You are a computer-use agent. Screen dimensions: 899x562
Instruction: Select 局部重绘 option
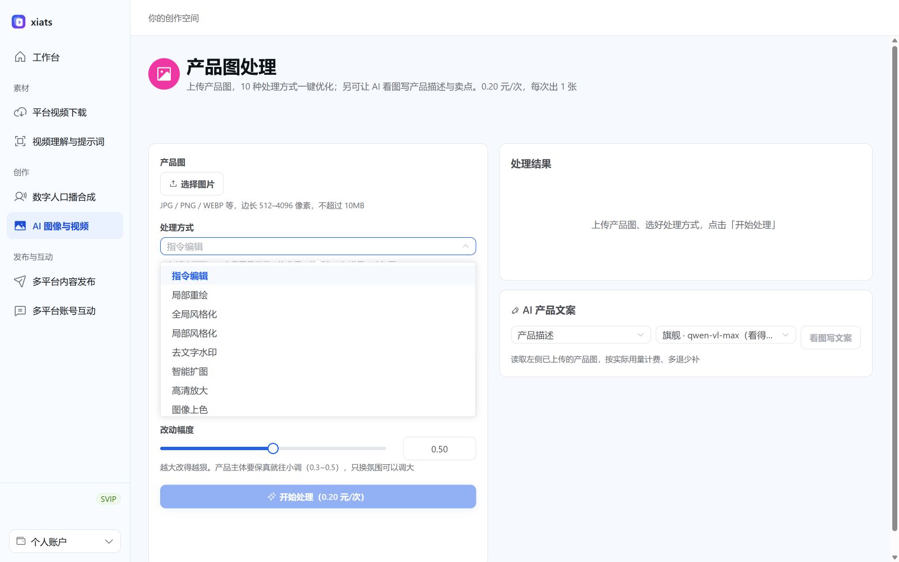tap(318, 295)
